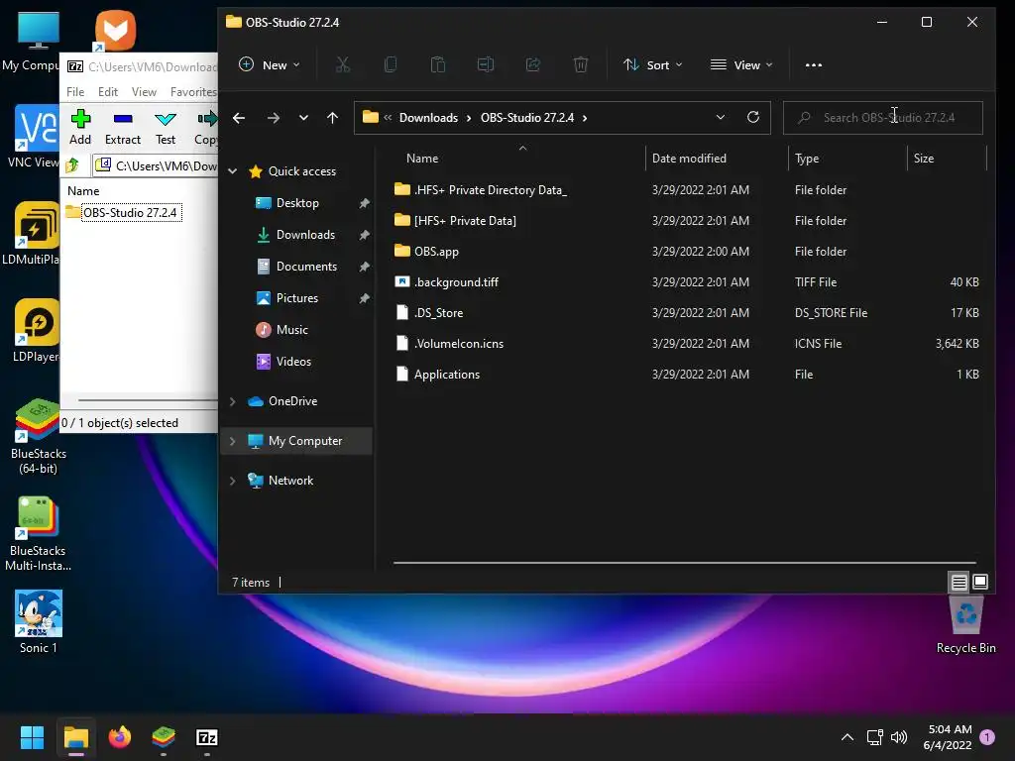The width and height of the screenshot is (1015, 761).
Task: Click the 7-Zip Add button
Action: (x=80, y=128)
